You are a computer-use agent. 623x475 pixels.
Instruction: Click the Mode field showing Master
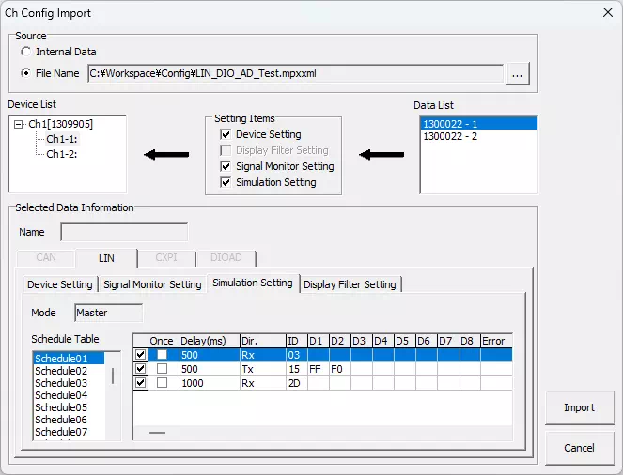click(108, 313)
